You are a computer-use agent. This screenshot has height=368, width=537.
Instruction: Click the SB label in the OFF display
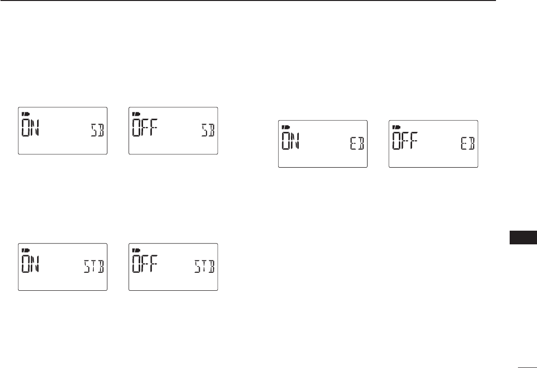point(208,130)
